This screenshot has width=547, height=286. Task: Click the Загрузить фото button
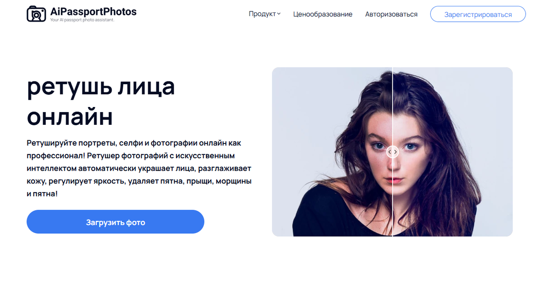click(115, 222)
